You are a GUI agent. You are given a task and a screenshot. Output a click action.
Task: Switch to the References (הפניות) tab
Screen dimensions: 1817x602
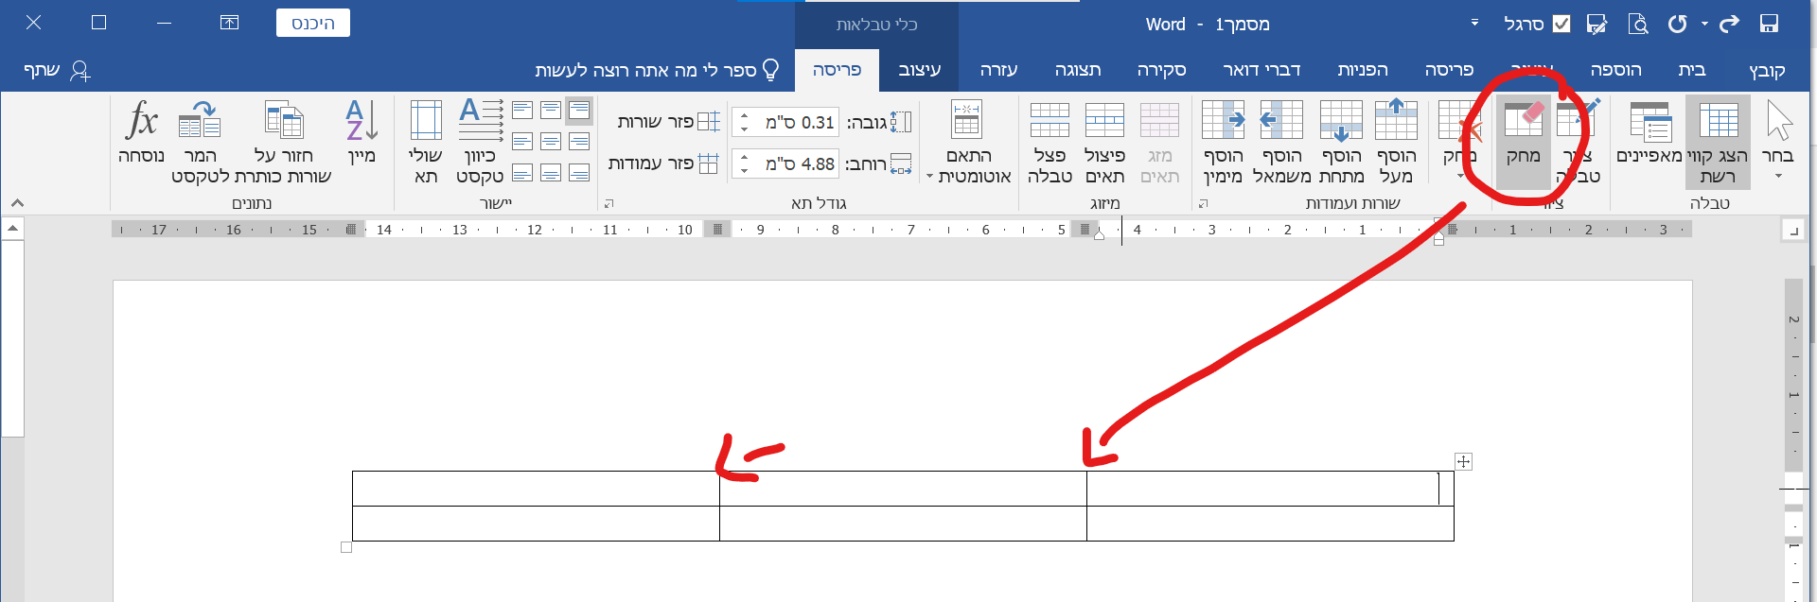click(1363, 70)
